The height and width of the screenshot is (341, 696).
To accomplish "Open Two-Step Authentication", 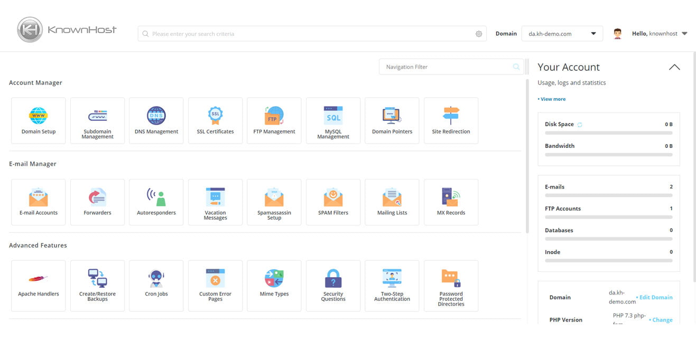I will click(392, 285).
